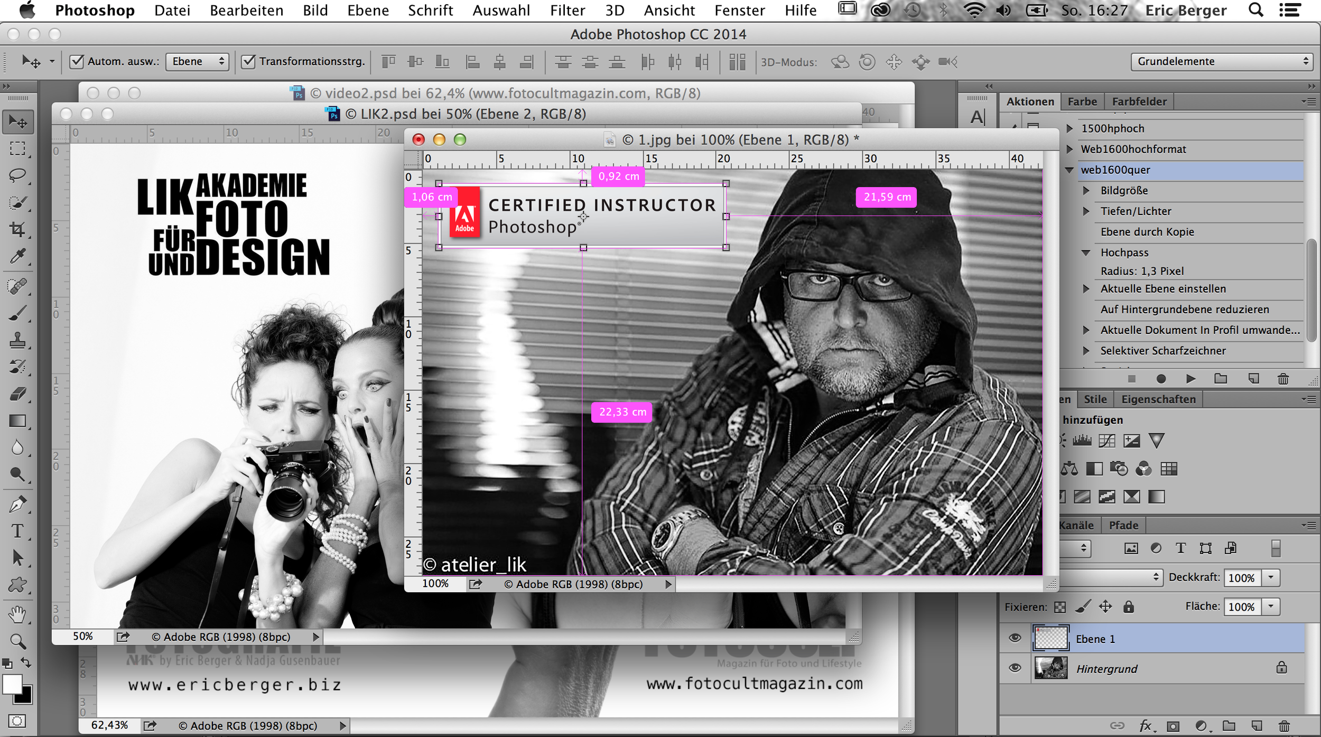This screenshot has height=737, width=1321.
Task: Toggle Transformationsstrg. checkbox
Action: [x=248, y=62]
